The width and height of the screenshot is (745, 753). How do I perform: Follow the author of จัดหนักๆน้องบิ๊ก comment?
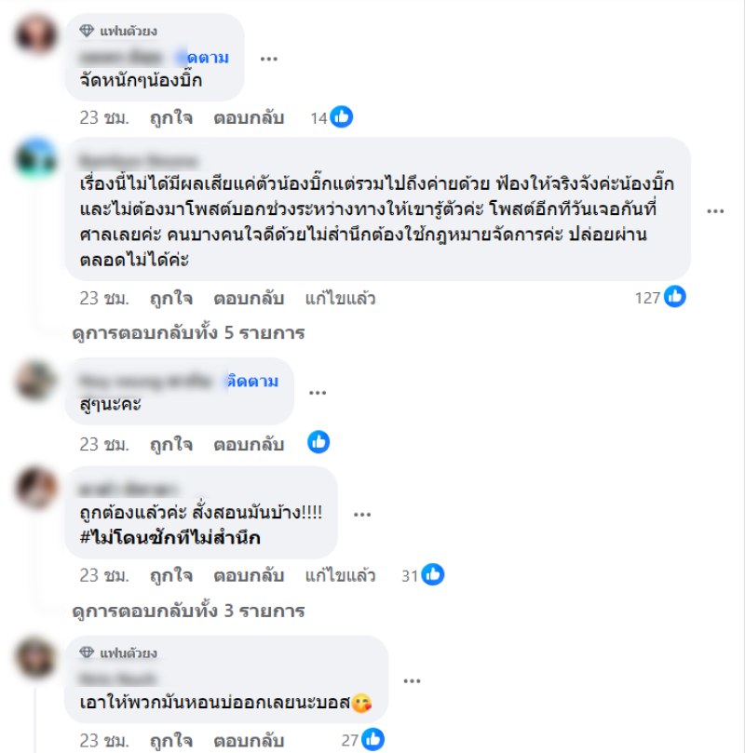(208, 58)
